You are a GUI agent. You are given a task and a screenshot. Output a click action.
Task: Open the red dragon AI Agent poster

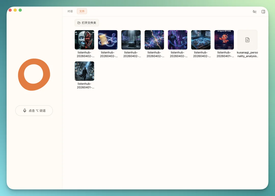click(x=224, y=40)
